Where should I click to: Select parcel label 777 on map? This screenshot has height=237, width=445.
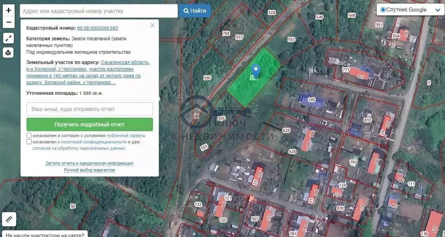[x=346, y=70]
